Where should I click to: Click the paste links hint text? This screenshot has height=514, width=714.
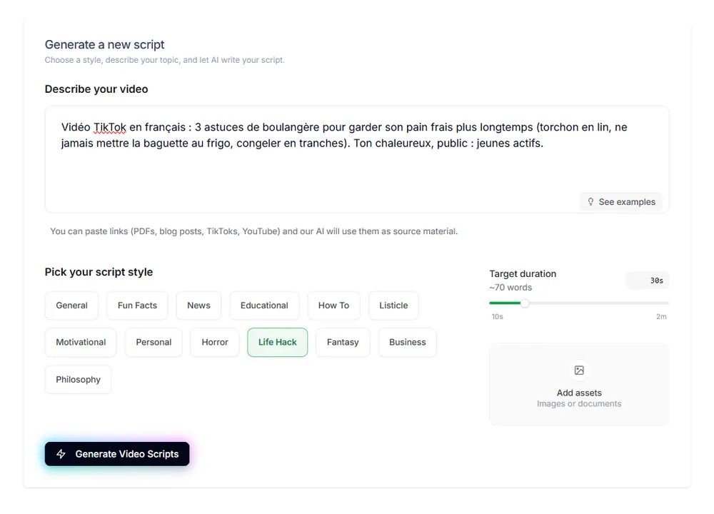(253, 231)
